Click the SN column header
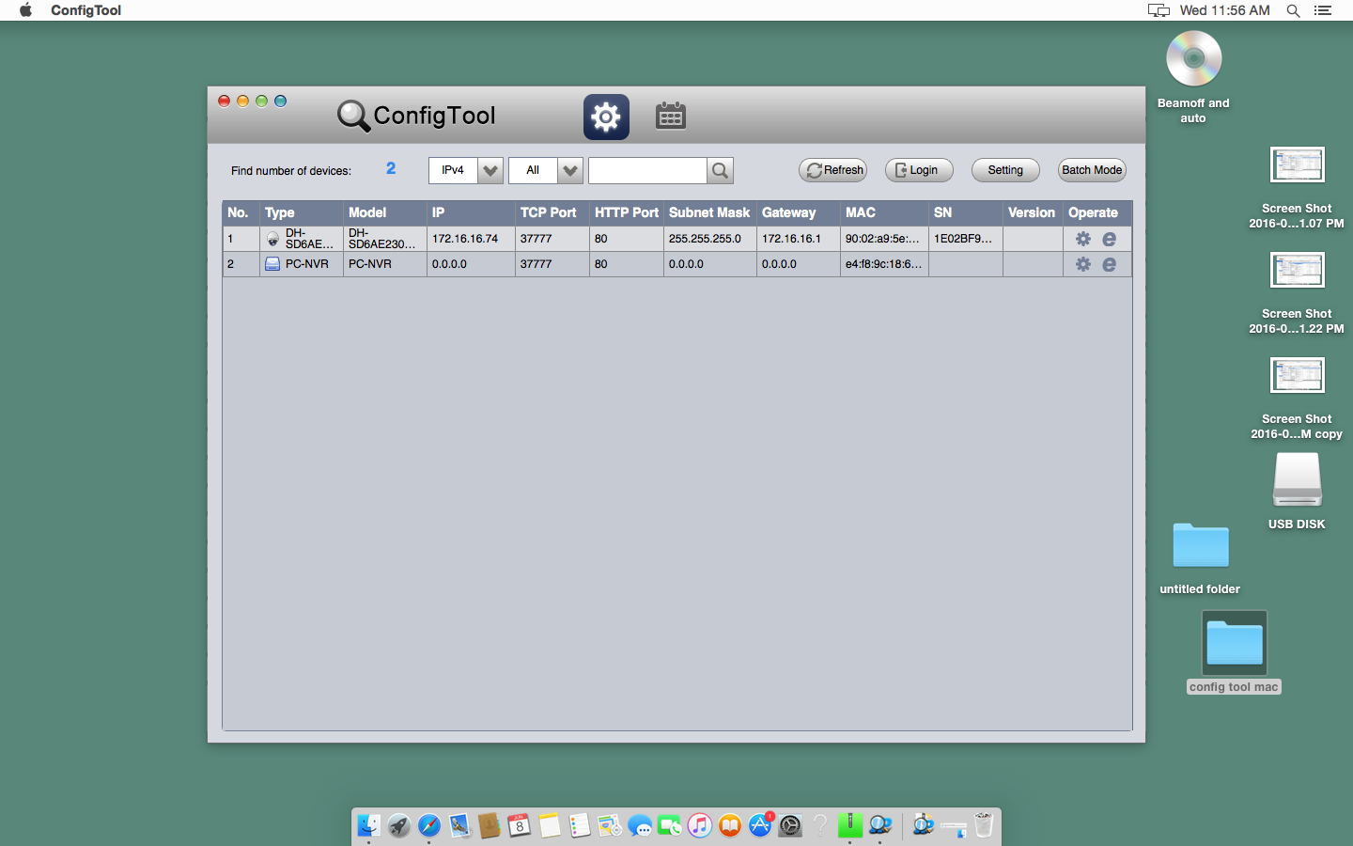 (x=966, y=212)
